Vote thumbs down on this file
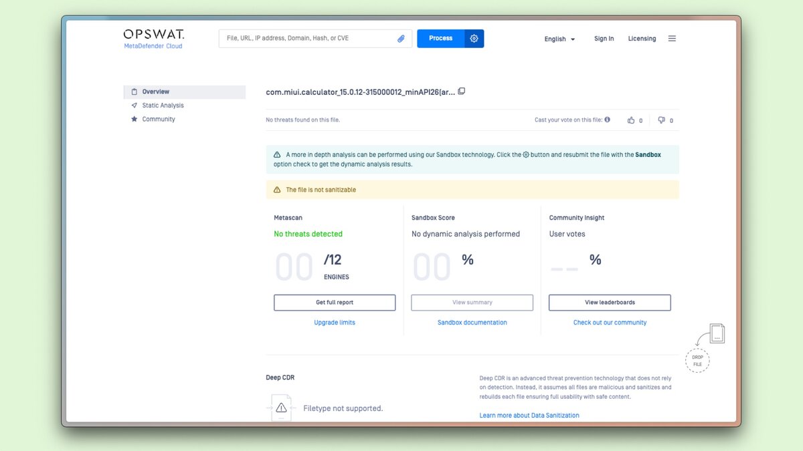 [661, 120]
